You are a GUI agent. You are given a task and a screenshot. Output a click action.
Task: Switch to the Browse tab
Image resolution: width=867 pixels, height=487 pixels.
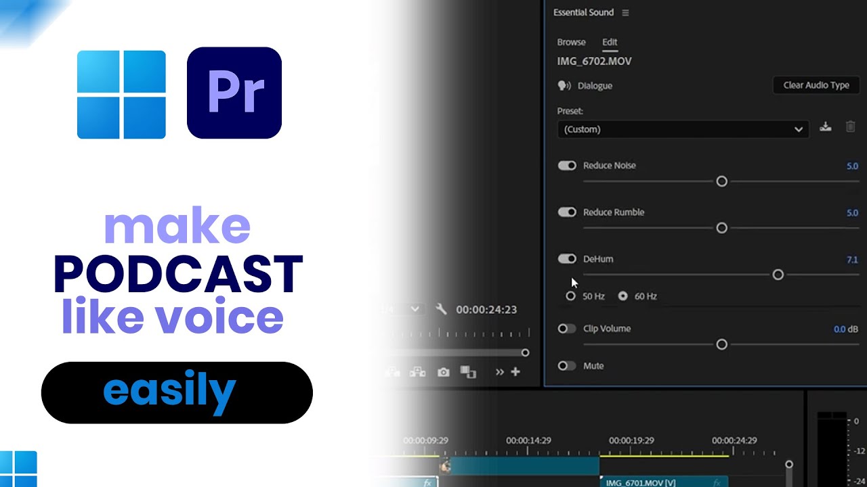[571, 42]
